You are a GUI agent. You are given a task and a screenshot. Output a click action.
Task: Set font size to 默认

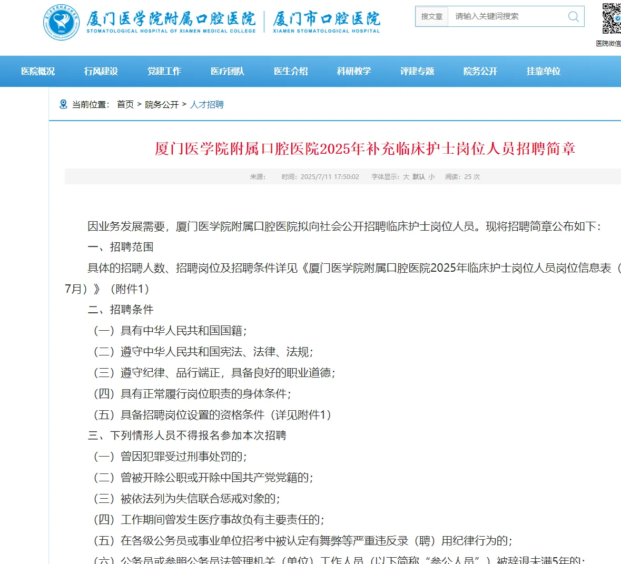click(x=419, y=176)
